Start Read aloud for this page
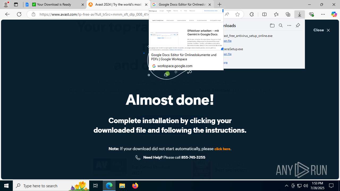The image size is (340, 191). [227, 14]
